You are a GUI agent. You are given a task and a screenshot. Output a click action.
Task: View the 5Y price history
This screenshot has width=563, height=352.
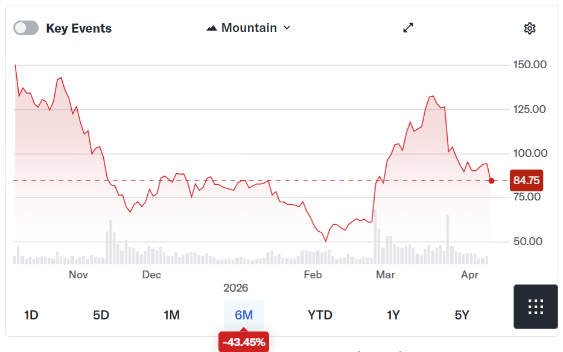point(462,315)
